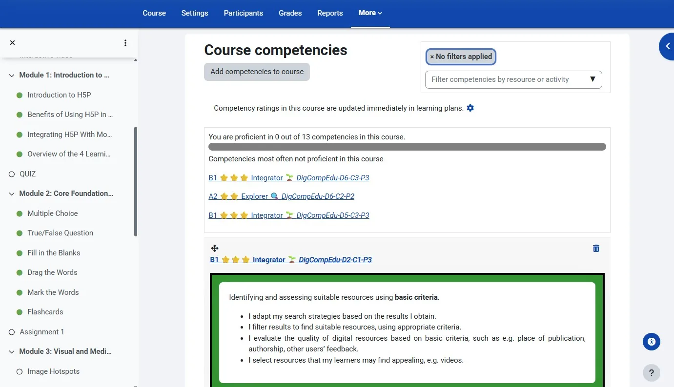Collapse Module 1: Introduction section
The height and width of the screenshot is (387, 674).
[11, 75]
